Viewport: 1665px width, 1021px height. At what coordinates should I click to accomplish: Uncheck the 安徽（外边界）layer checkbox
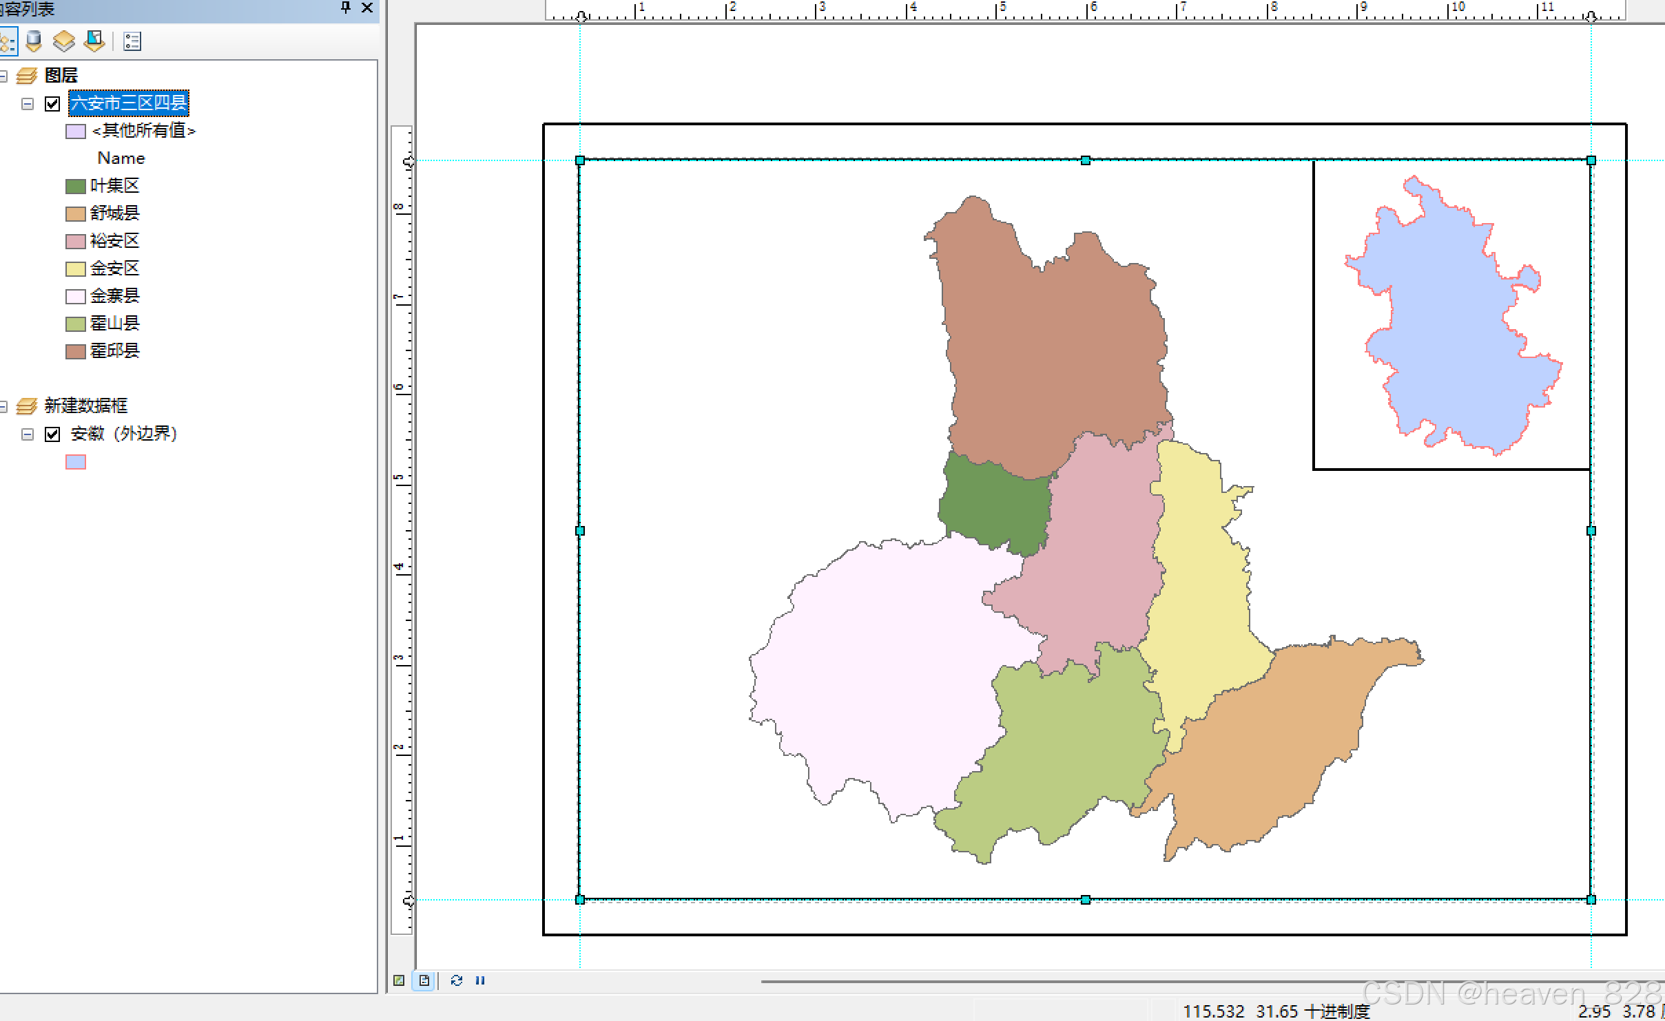pyautogui.click(x=52, y=434)
